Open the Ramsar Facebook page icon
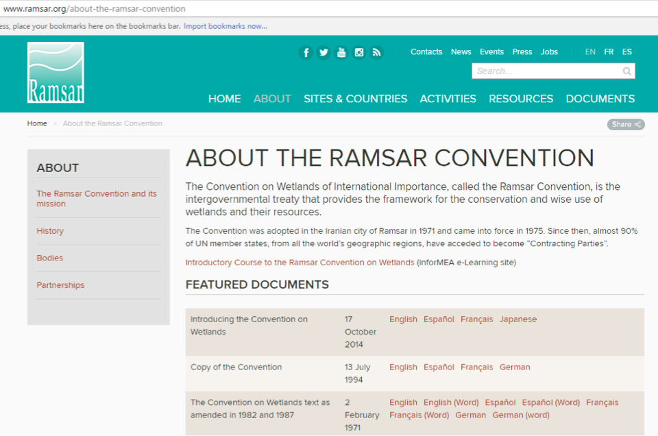 pyautogui.click(x=306, y=53)
